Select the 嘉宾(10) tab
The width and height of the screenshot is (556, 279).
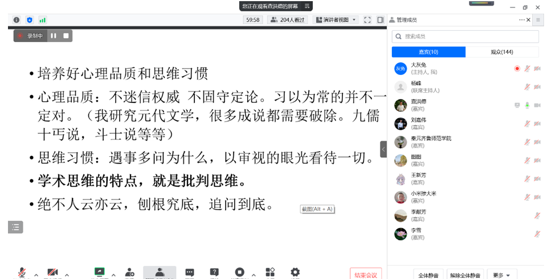(x=429, y=52)
